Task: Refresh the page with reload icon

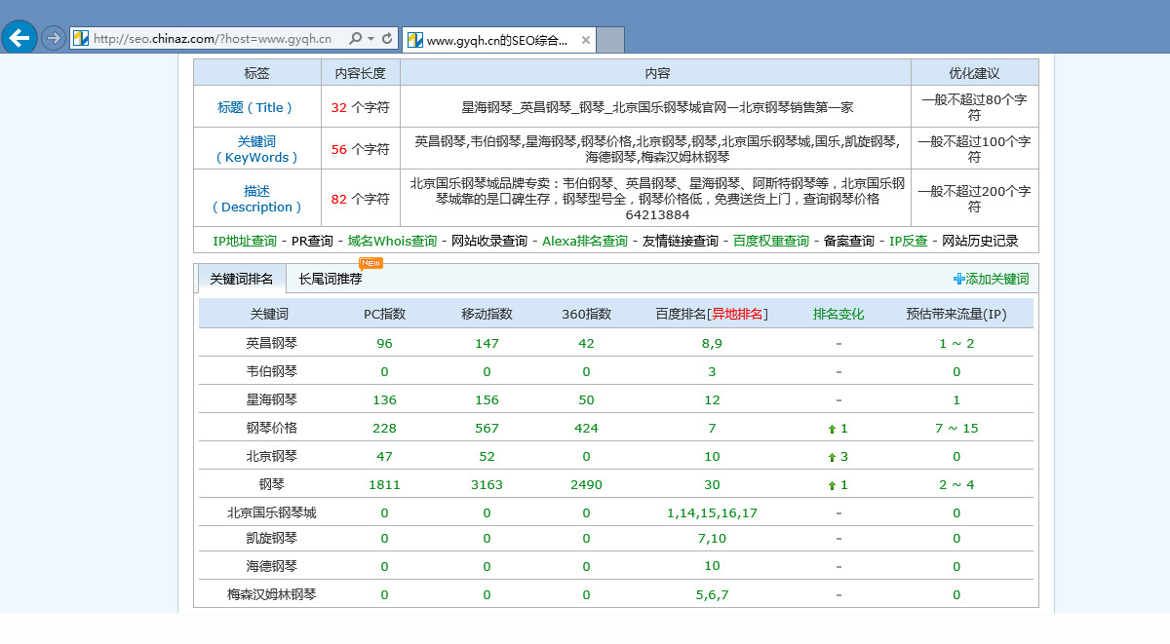Action: click(x=387, y=39)
